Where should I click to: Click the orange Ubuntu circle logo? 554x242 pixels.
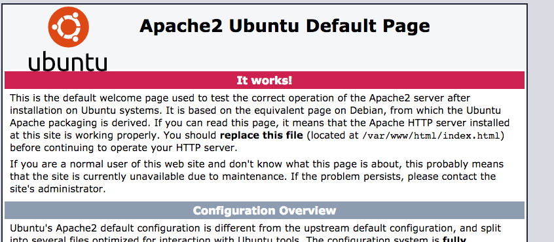(x=69, y=27)
